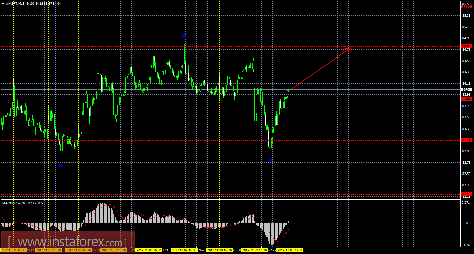Click the MACD scale value 0.271
Viewport: 474px width, 254px height.
[x=466, y=203]
